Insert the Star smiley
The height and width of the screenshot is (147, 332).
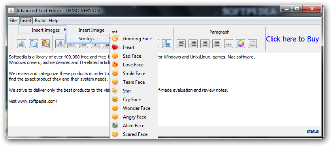(134, 90)
